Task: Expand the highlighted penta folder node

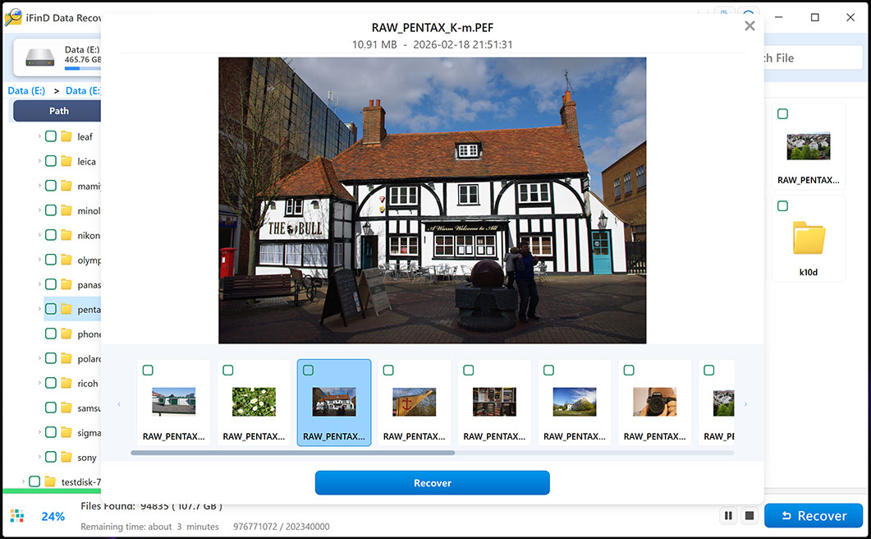Action: pos(39,309)
